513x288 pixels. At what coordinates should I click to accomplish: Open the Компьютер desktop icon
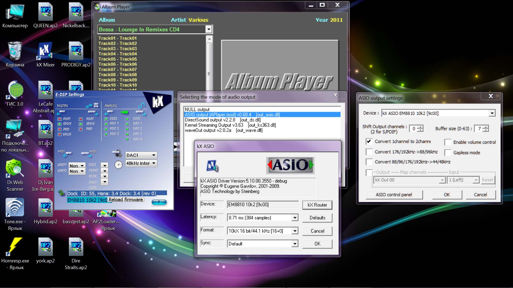point(15,15)
